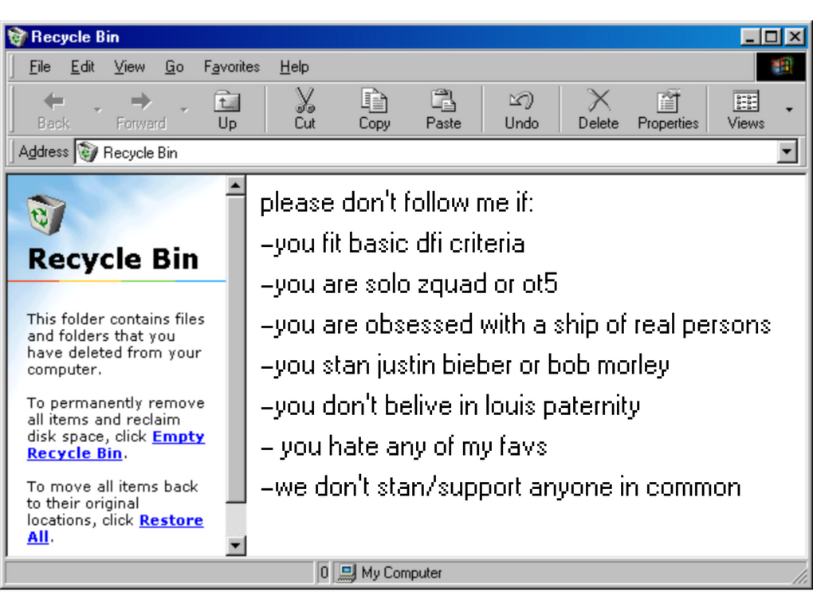
Task: Click the Copy toolbar icon
Action: pos(374,102)
